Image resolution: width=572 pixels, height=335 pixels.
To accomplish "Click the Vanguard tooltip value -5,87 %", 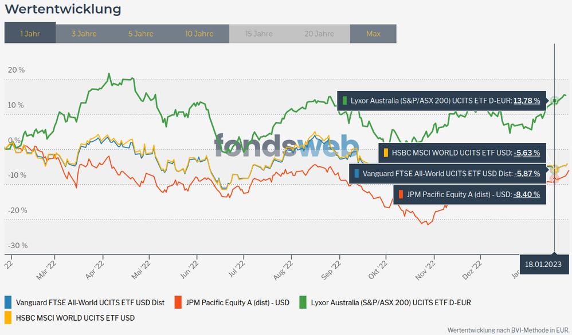I will [x=527, y=173].
